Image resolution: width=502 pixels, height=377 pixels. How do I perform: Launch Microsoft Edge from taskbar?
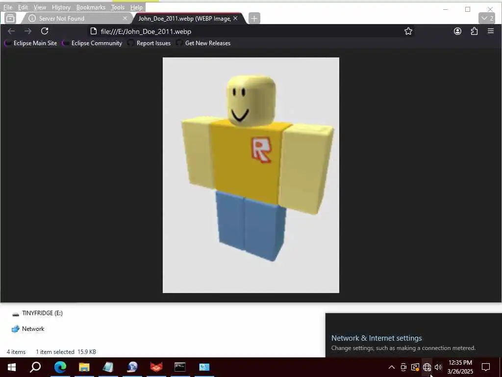[60, 367]
